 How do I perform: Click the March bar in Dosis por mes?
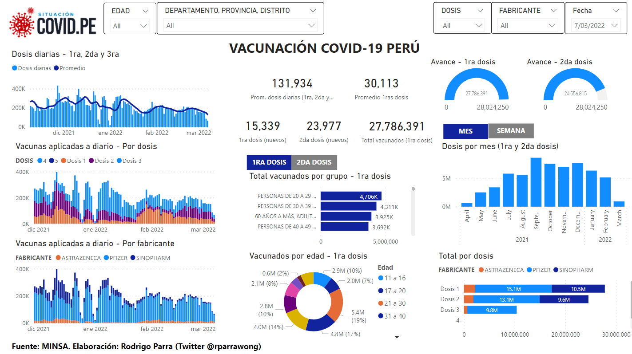click(619, 204)
